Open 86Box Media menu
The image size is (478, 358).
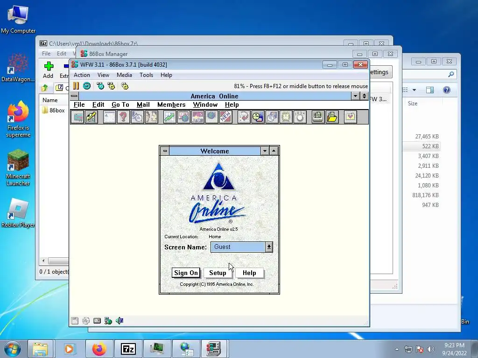point(124,75)
